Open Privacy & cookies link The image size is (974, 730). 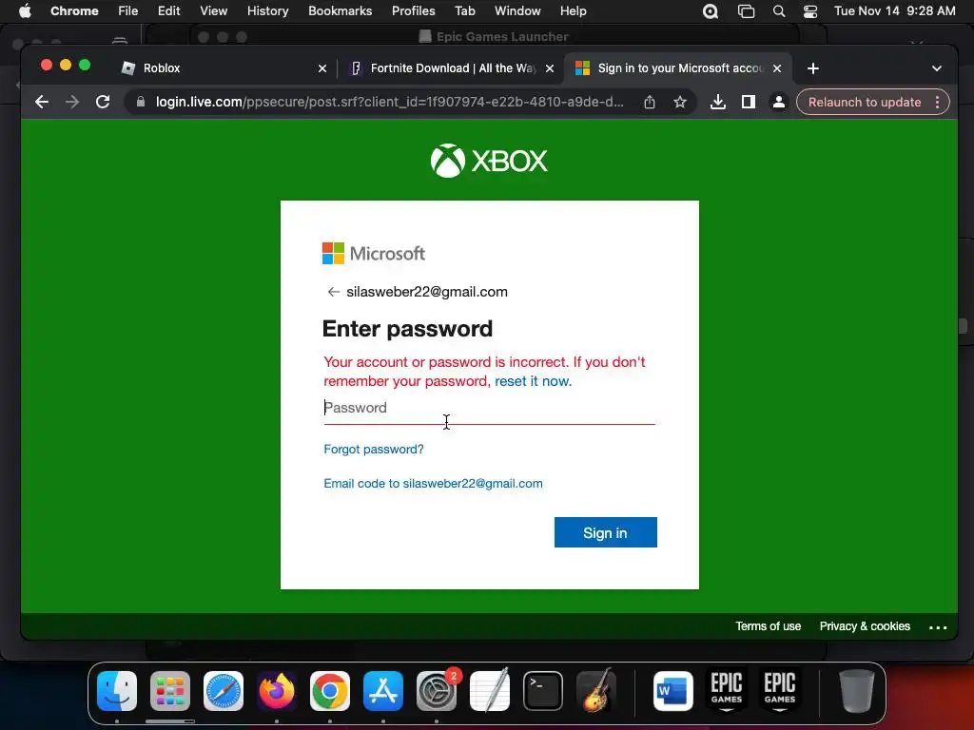pos(864,626)
